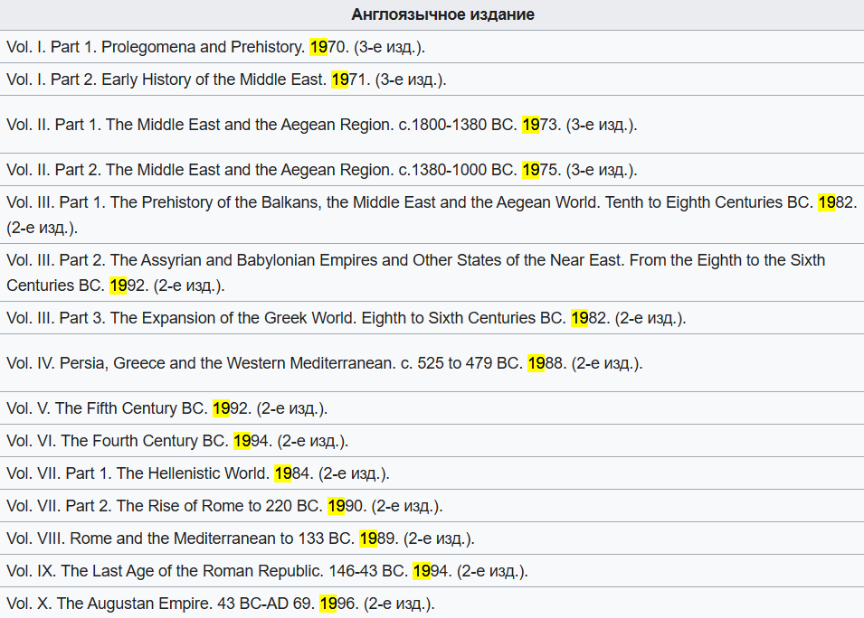Select row 'Vol. V. The Fifth Century BC'
Image resolution: width=864 pixels, height=618 pixels.
(432, 408)
